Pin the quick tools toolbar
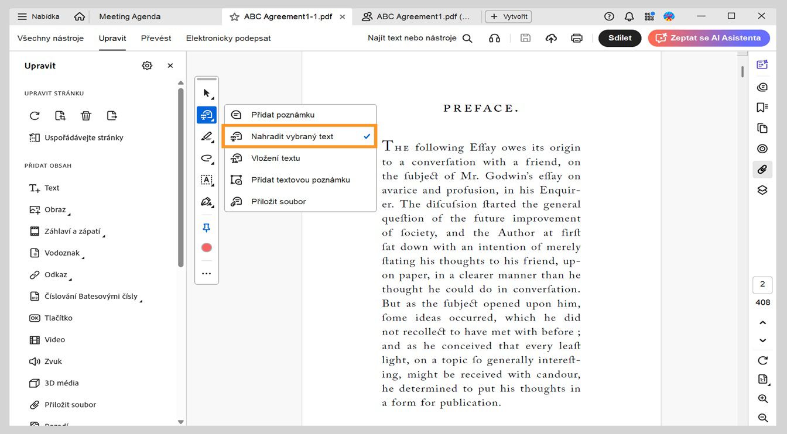787x434 pixels. pos(206,227)
